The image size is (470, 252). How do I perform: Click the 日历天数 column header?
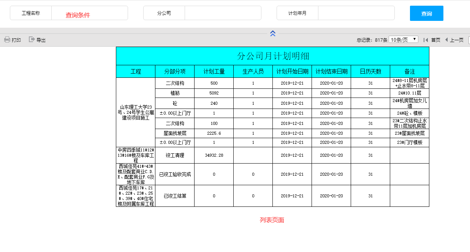pos(370,71)
